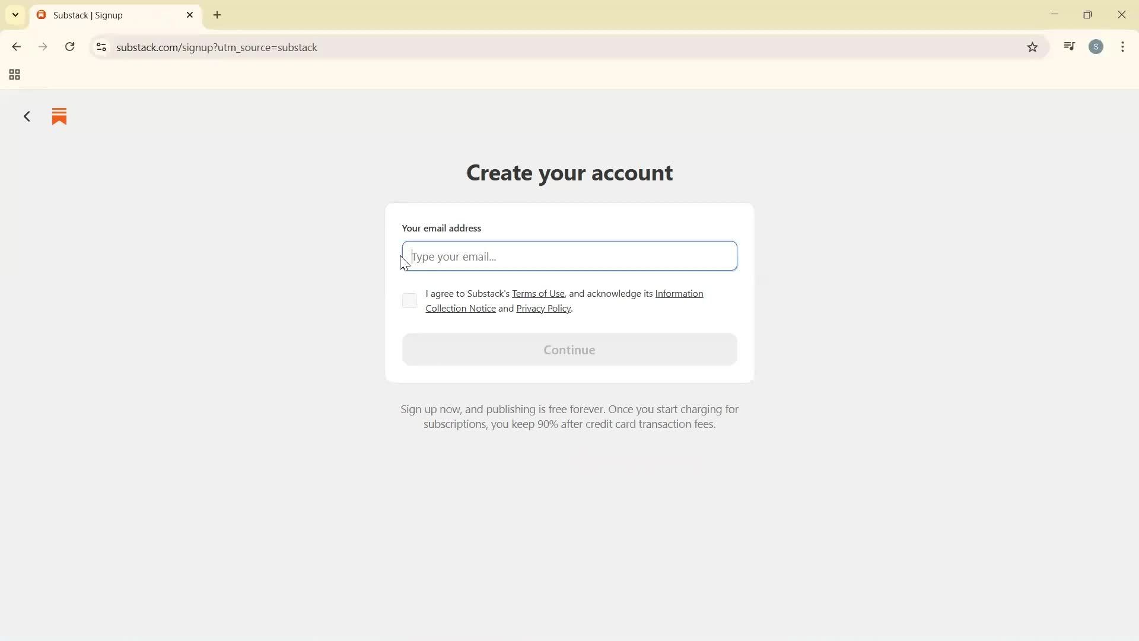Open the tab search dropdown arrow
This screenshot has width=1139, height=641.
point(15,14)
